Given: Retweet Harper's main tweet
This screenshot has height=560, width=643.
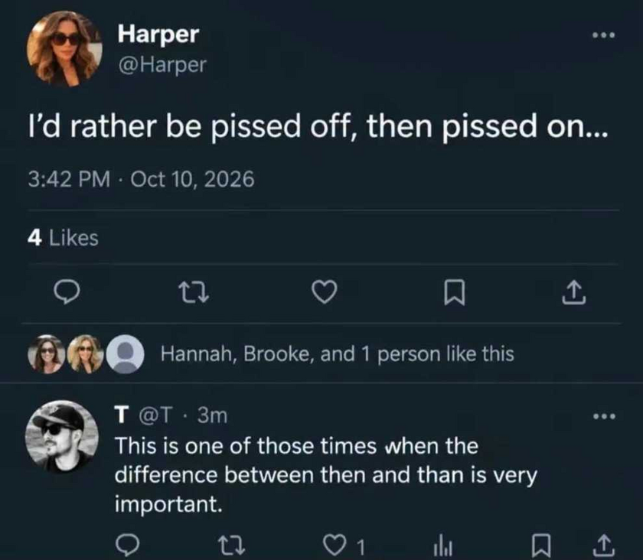Looking at the screenshot, I should pos(194,292).
